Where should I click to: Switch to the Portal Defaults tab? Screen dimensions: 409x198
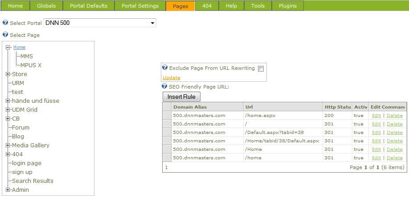point(88,6)
